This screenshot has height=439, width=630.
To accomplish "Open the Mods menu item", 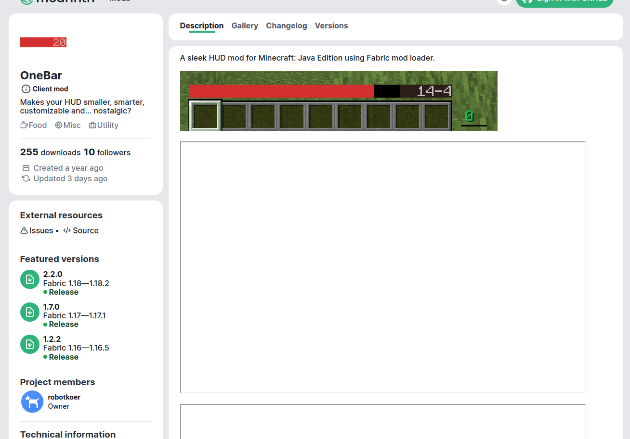I will click(119, 1).
